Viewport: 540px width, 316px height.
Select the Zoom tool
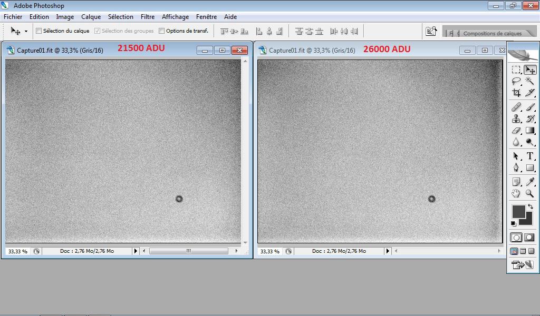[x=529, y=194]
